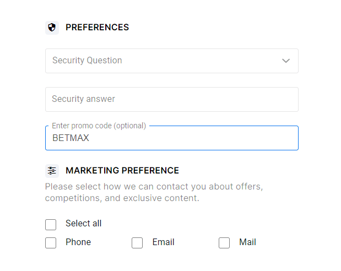341x271 pixels.
Task: Click the BETMAX text in promo field
Action: (x=71, y=138)
